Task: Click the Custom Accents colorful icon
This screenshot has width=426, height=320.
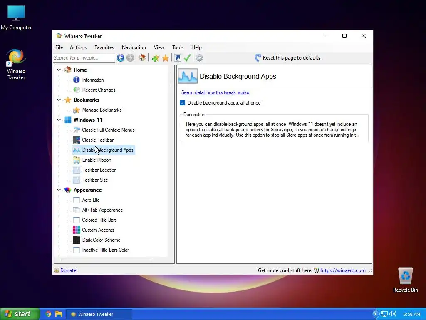Action: [77, 230]
